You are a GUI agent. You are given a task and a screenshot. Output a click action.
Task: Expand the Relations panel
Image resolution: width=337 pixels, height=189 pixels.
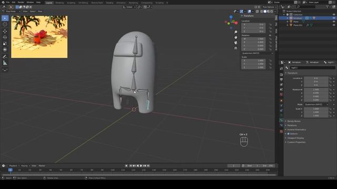[x=292, y=125]
